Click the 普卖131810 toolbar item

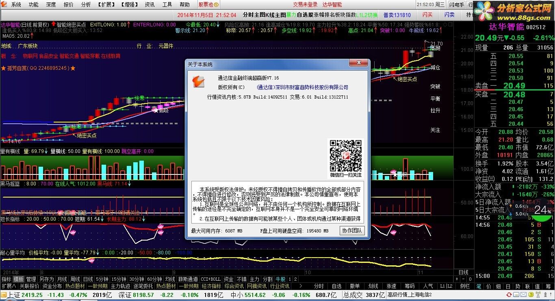coord(397,15)
